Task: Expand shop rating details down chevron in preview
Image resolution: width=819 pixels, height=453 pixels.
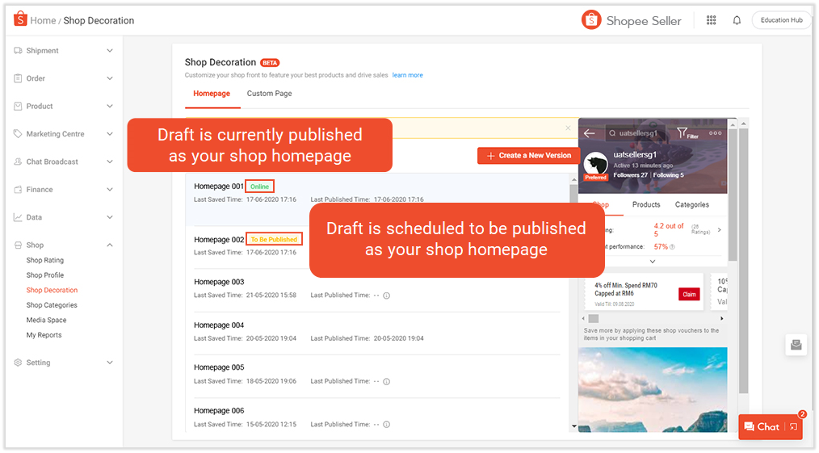Action: pos(653,262)
